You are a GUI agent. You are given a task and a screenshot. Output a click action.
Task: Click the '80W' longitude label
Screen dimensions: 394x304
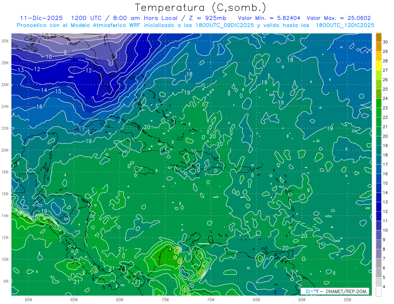pyautogui.click(x=120, y=300)
